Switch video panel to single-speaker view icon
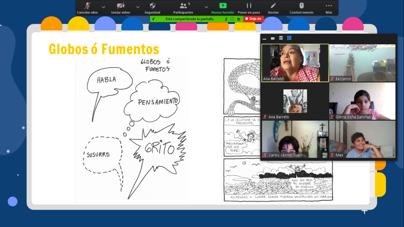This screenshot has height=227, width=404. click(273, 38)
